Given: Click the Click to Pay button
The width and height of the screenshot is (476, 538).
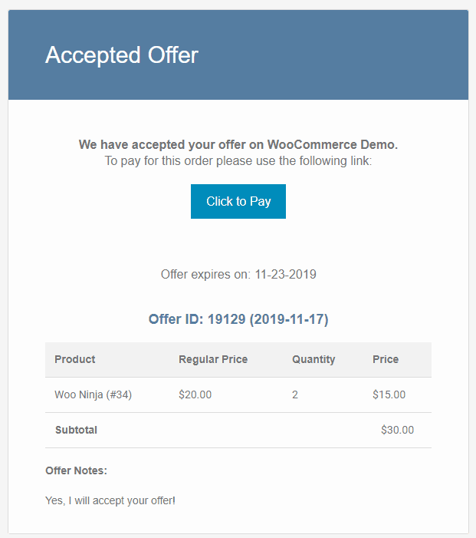Looking at the screenshot, I should coord(238,201).
